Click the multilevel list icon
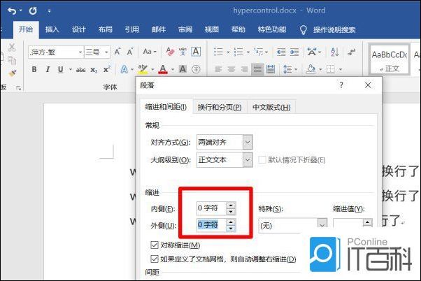 pyautogui.click(x=259, y=52)
